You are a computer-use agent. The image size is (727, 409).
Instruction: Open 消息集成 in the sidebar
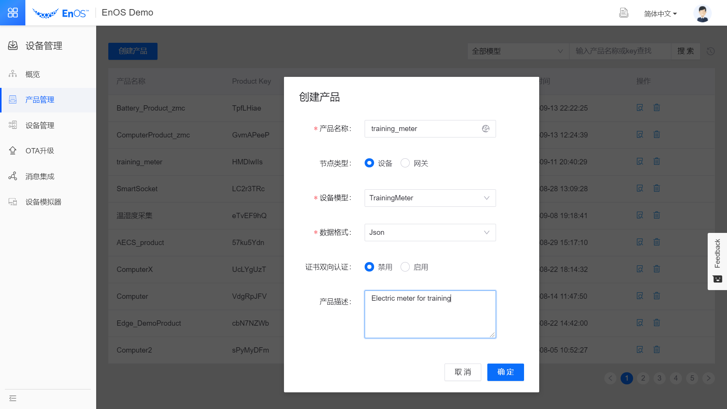coord(39,176)
